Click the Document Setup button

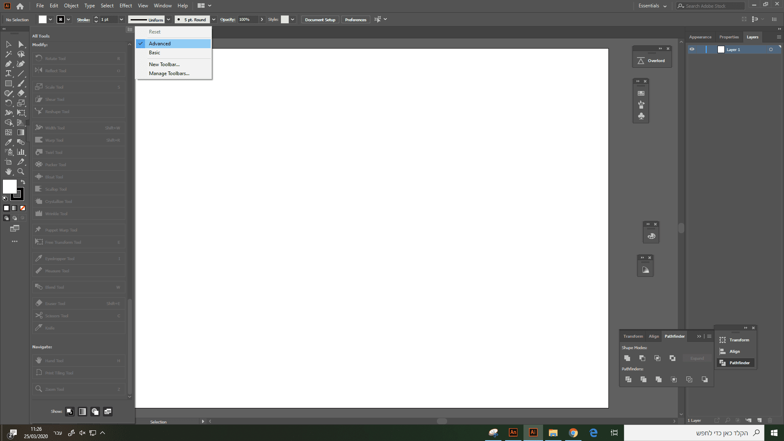coord(320,20)
